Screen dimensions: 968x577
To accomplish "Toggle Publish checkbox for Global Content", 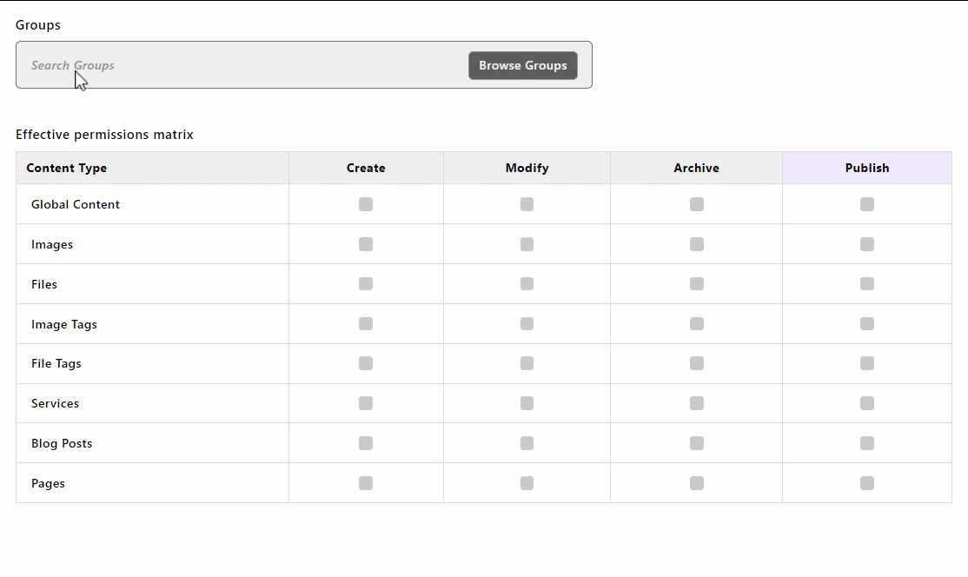I will click(x=867, y=204).
